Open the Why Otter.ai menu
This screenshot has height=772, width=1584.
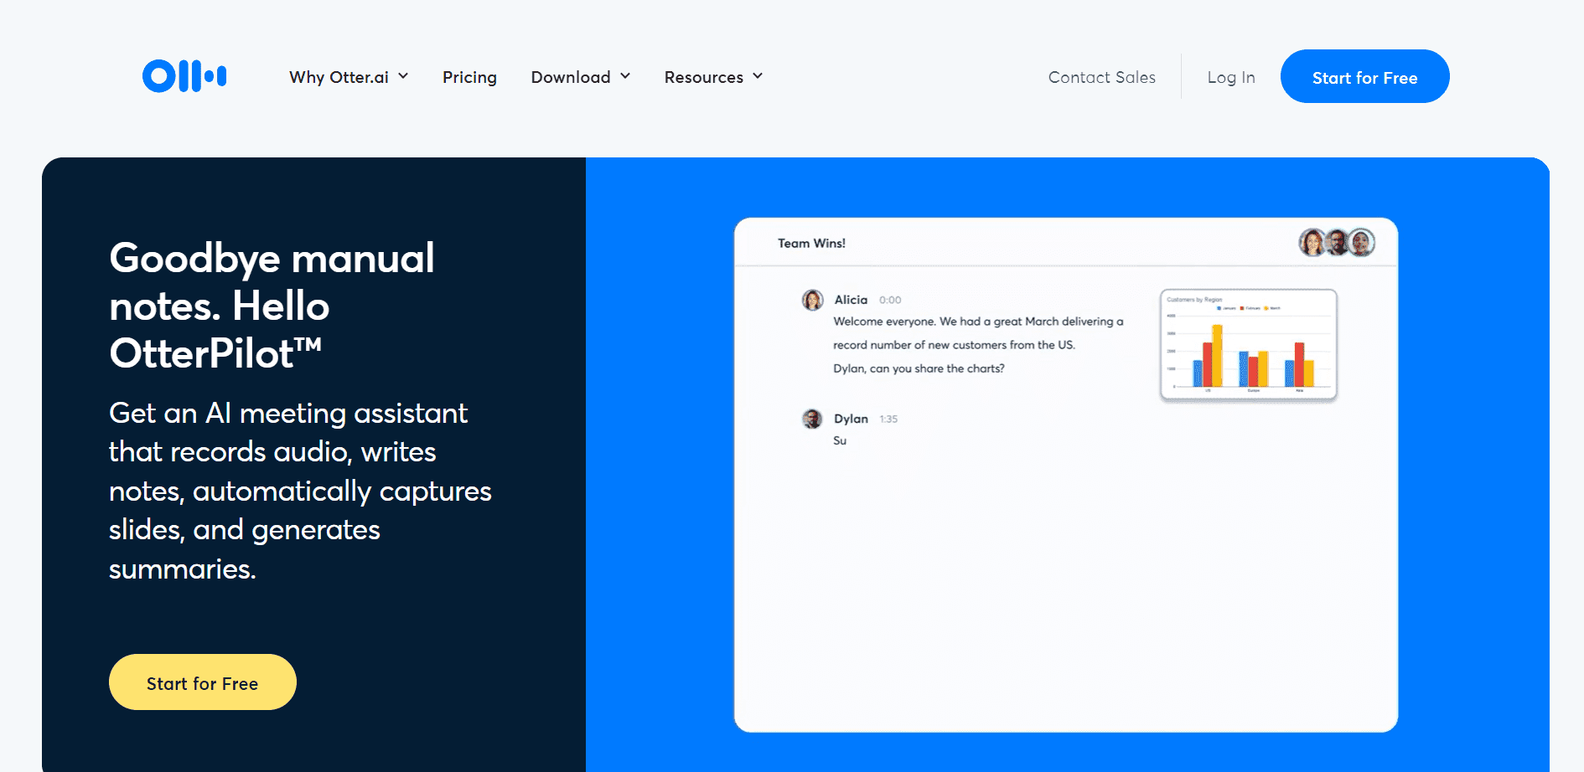[349, 77]
